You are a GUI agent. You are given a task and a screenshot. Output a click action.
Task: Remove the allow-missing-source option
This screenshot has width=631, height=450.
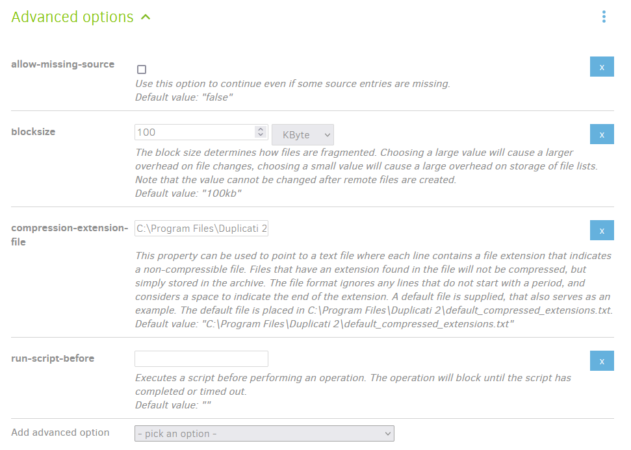click(x=601, y=66)
